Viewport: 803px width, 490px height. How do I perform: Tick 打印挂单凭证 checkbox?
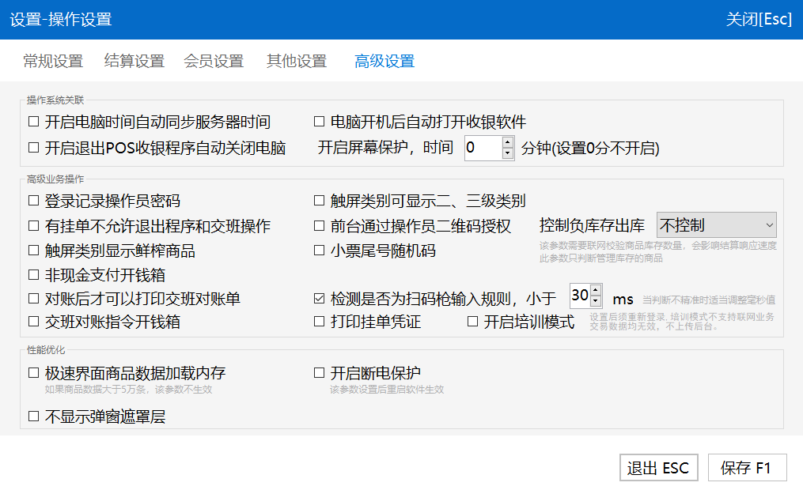pyautogui.click(x=319, y=321)
